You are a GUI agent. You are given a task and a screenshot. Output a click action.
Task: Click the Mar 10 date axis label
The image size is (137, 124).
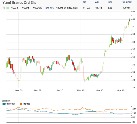100,90
